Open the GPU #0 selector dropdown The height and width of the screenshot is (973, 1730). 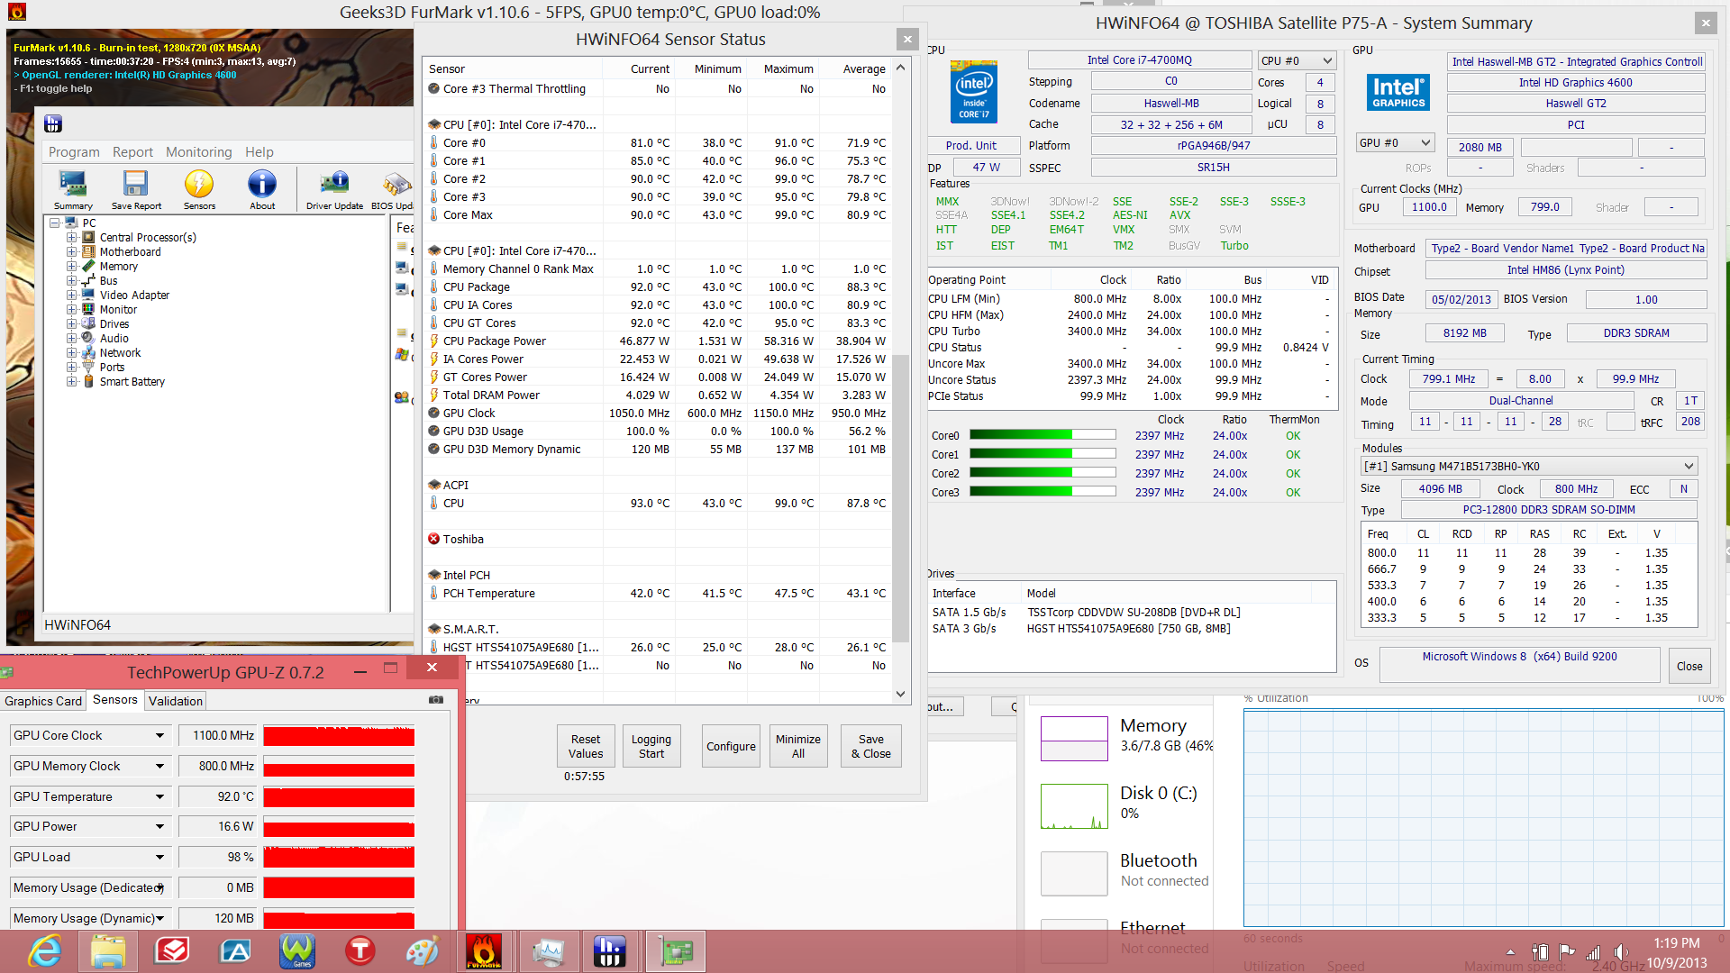[x=1395, y=142]
